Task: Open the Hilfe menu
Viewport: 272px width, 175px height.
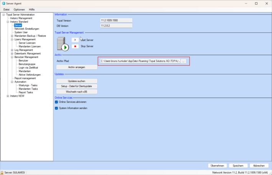Action: (x=31, y=10)
